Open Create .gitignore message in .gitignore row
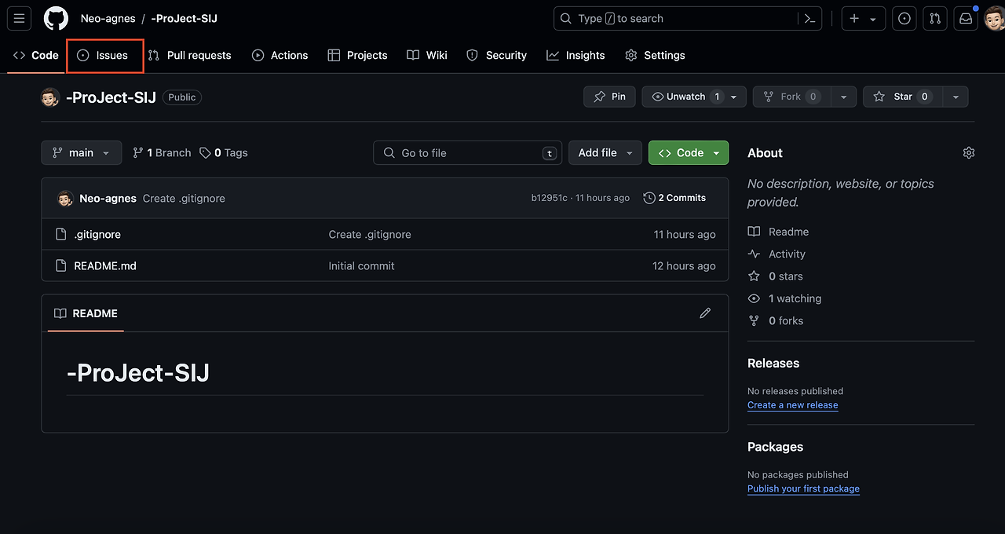1005x534 pixels. (x=370, y=234)
